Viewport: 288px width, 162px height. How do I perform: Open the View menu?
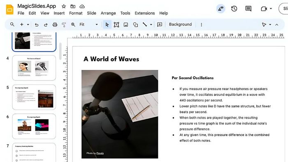pos(45,13)
